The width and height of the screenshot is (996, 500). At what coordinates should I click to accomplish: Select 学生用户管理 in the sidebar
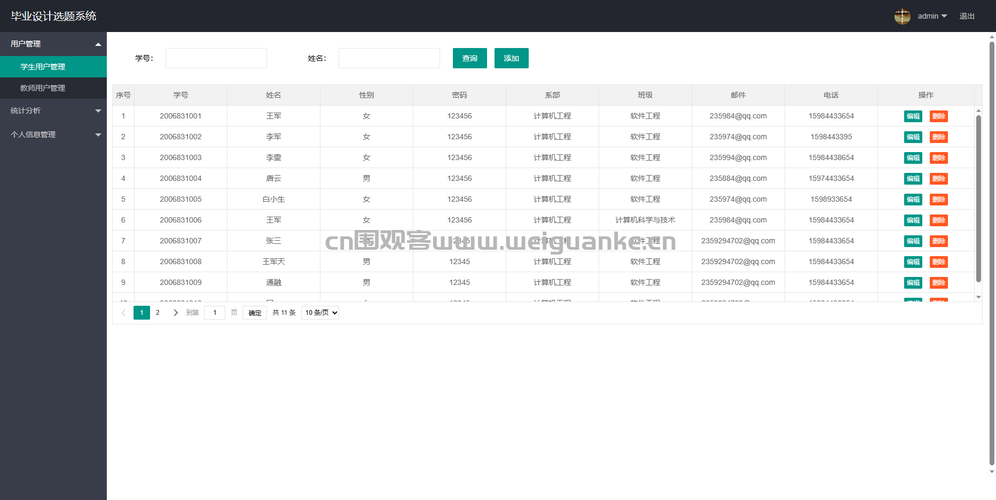(x=53, y=67)
